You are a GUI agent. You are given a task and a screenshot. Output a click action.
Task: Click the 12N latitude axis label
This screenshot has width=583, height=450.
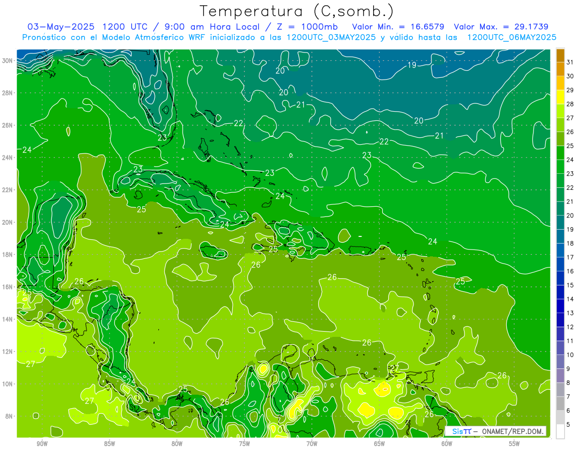click(x=7, y=351)
